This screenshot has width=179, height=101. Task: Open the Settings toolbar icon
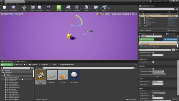(49, 8)
